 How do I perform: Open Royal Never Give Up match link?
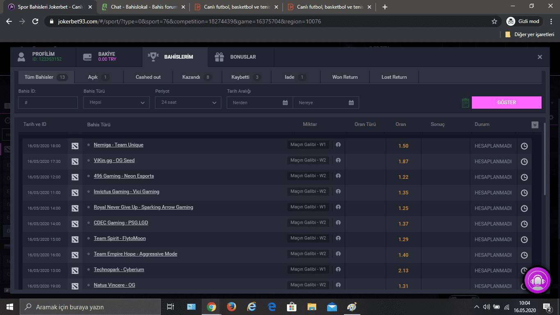click(x=143, y=207)
